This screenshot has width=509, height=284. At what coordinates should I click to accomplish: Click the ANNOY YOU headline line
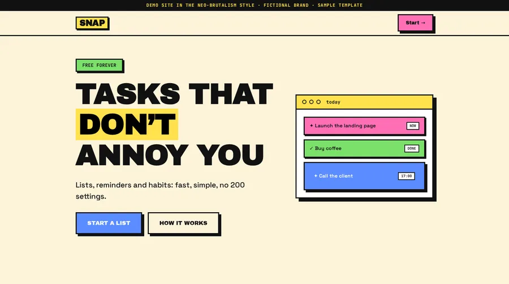coord(170,155)
